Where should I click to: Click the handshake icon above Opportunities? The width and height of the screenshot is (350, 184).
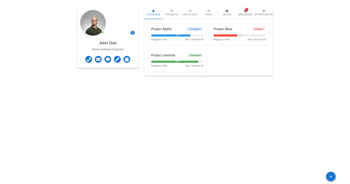[x=264, y=11]
